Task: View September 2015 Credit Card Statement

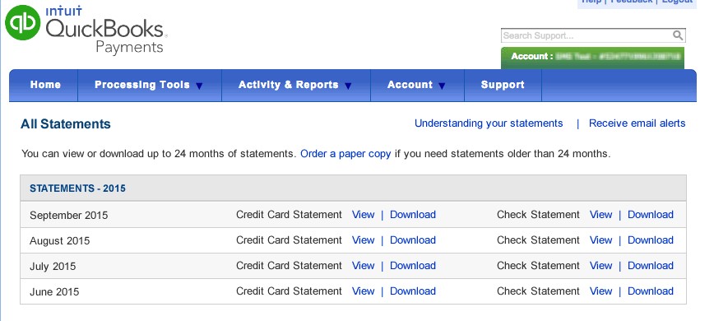Action: pyautogui.click(x=363, y=215)
